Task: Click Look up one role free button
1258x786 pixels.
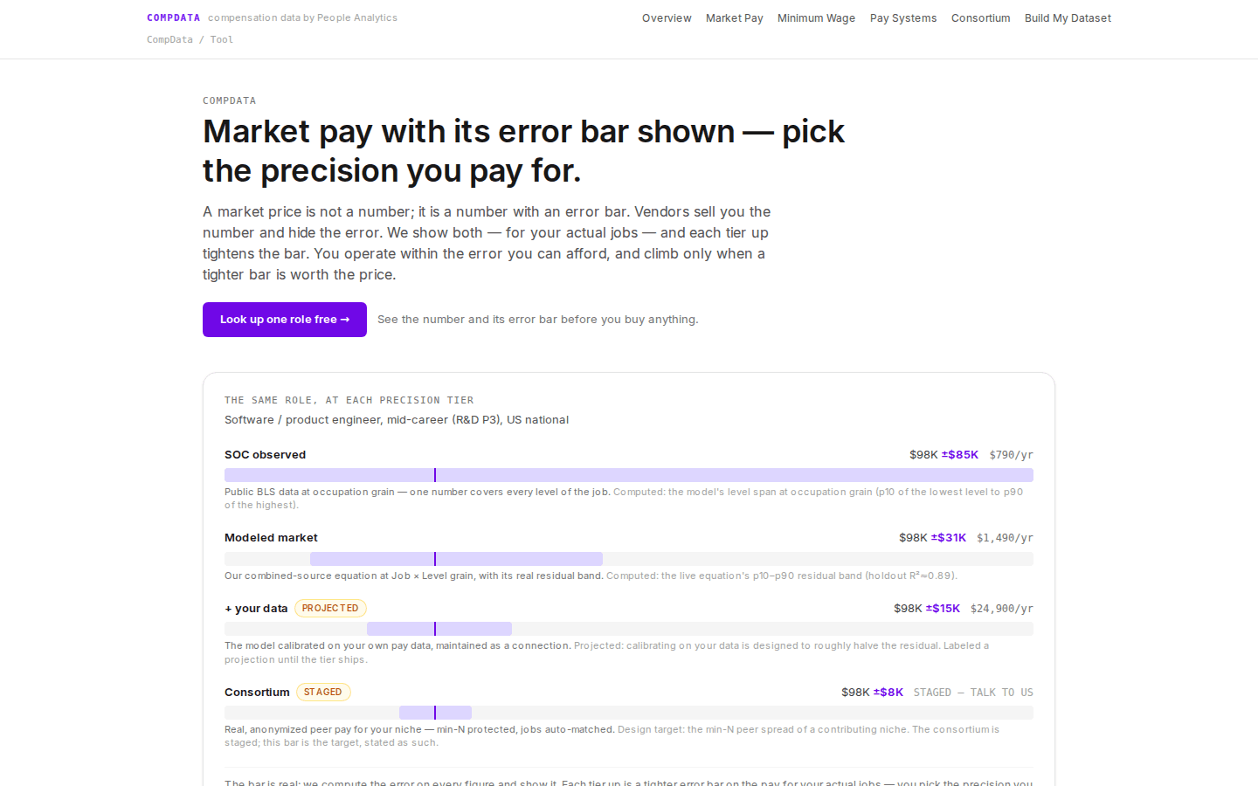Action: click(x=285, y=320)
